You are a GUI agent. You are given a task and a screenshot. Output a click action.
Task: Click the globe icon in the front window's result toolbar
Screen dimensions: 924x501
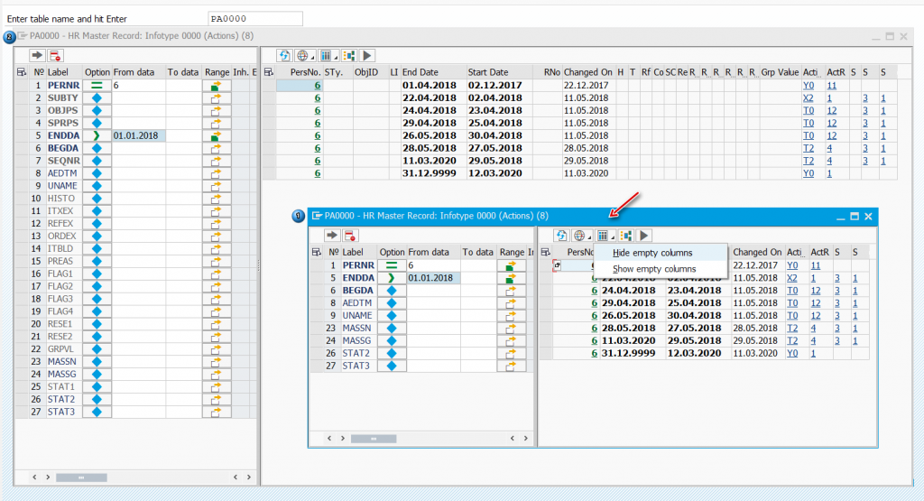[579, 236]
